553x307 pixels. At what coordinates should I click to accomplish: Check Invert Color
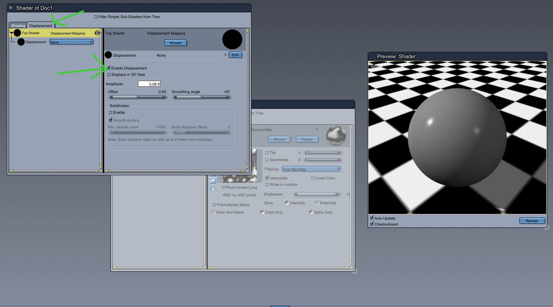click(x=313, y=178)
